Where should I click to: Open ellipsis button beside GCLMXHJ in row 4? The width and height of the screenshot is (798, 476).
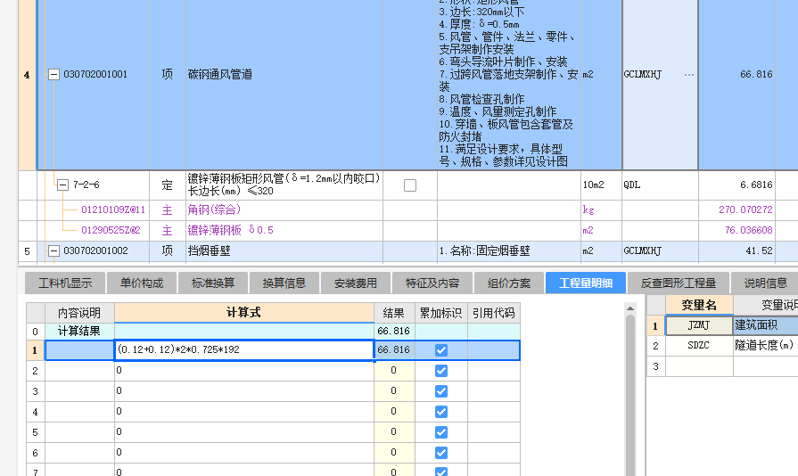click(689, 75)
